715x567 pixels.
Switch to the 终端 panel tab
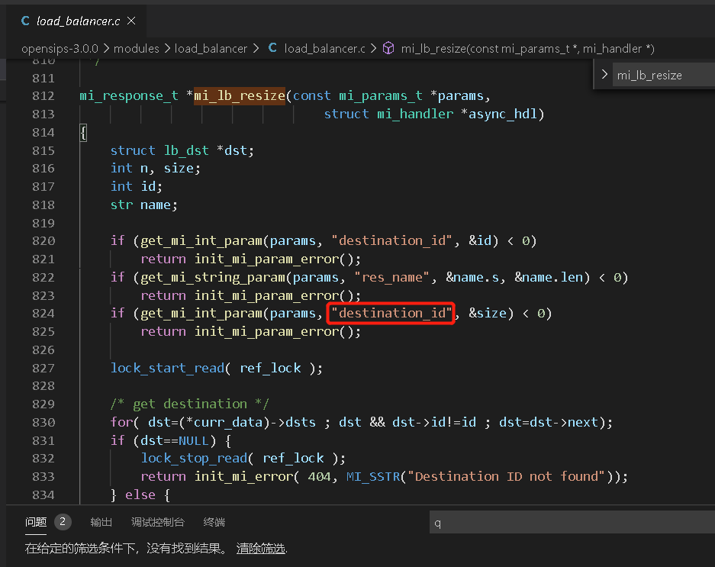point(214,522)
